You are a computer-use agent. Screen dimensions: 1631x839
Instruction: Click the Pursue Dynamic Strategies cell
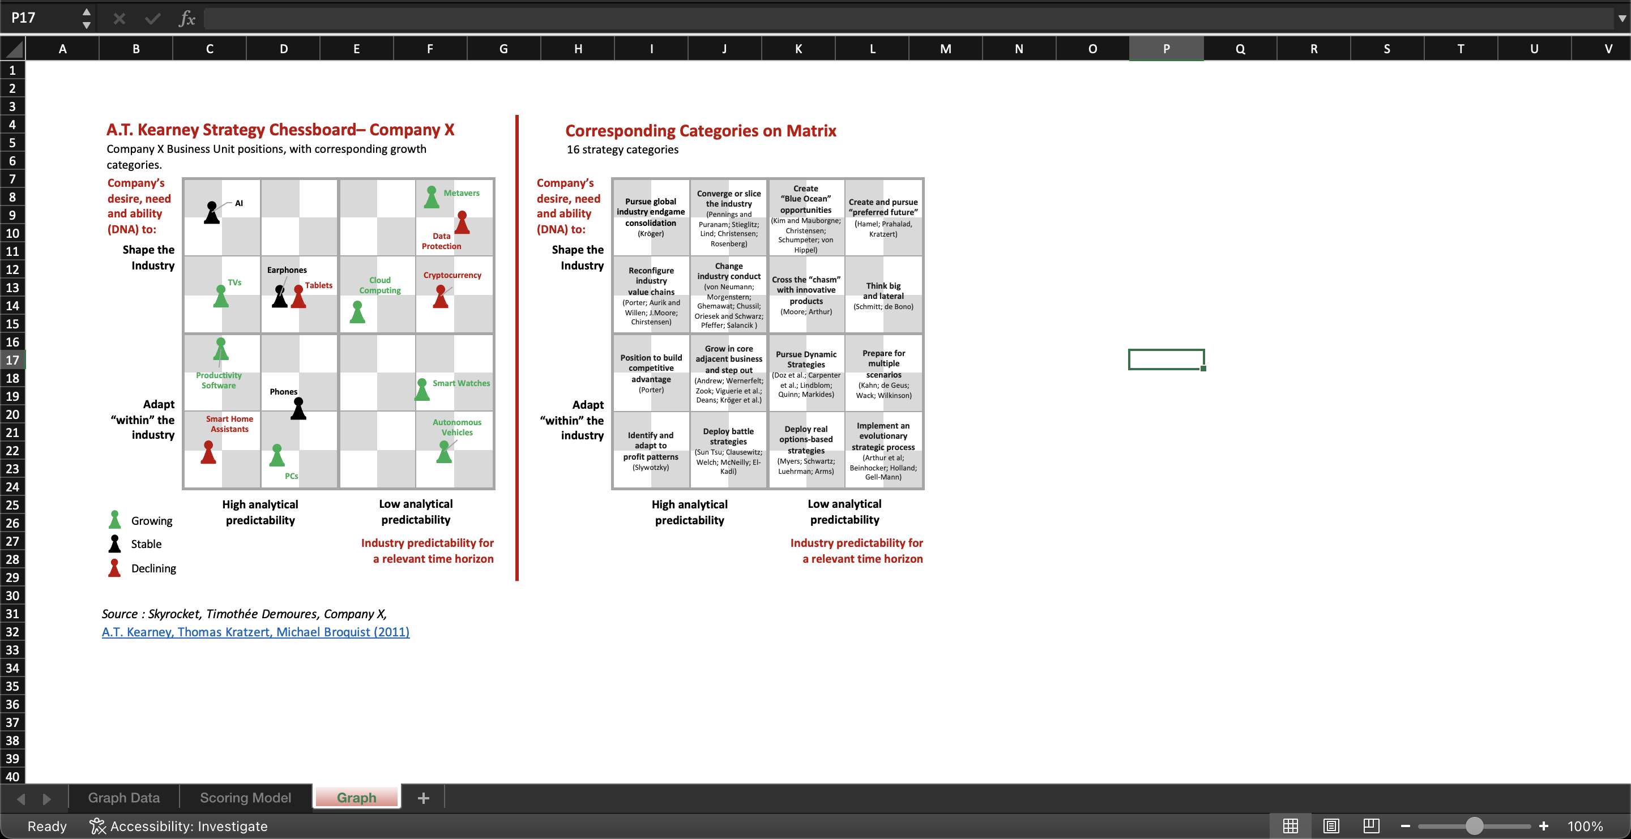coord(806,373)
